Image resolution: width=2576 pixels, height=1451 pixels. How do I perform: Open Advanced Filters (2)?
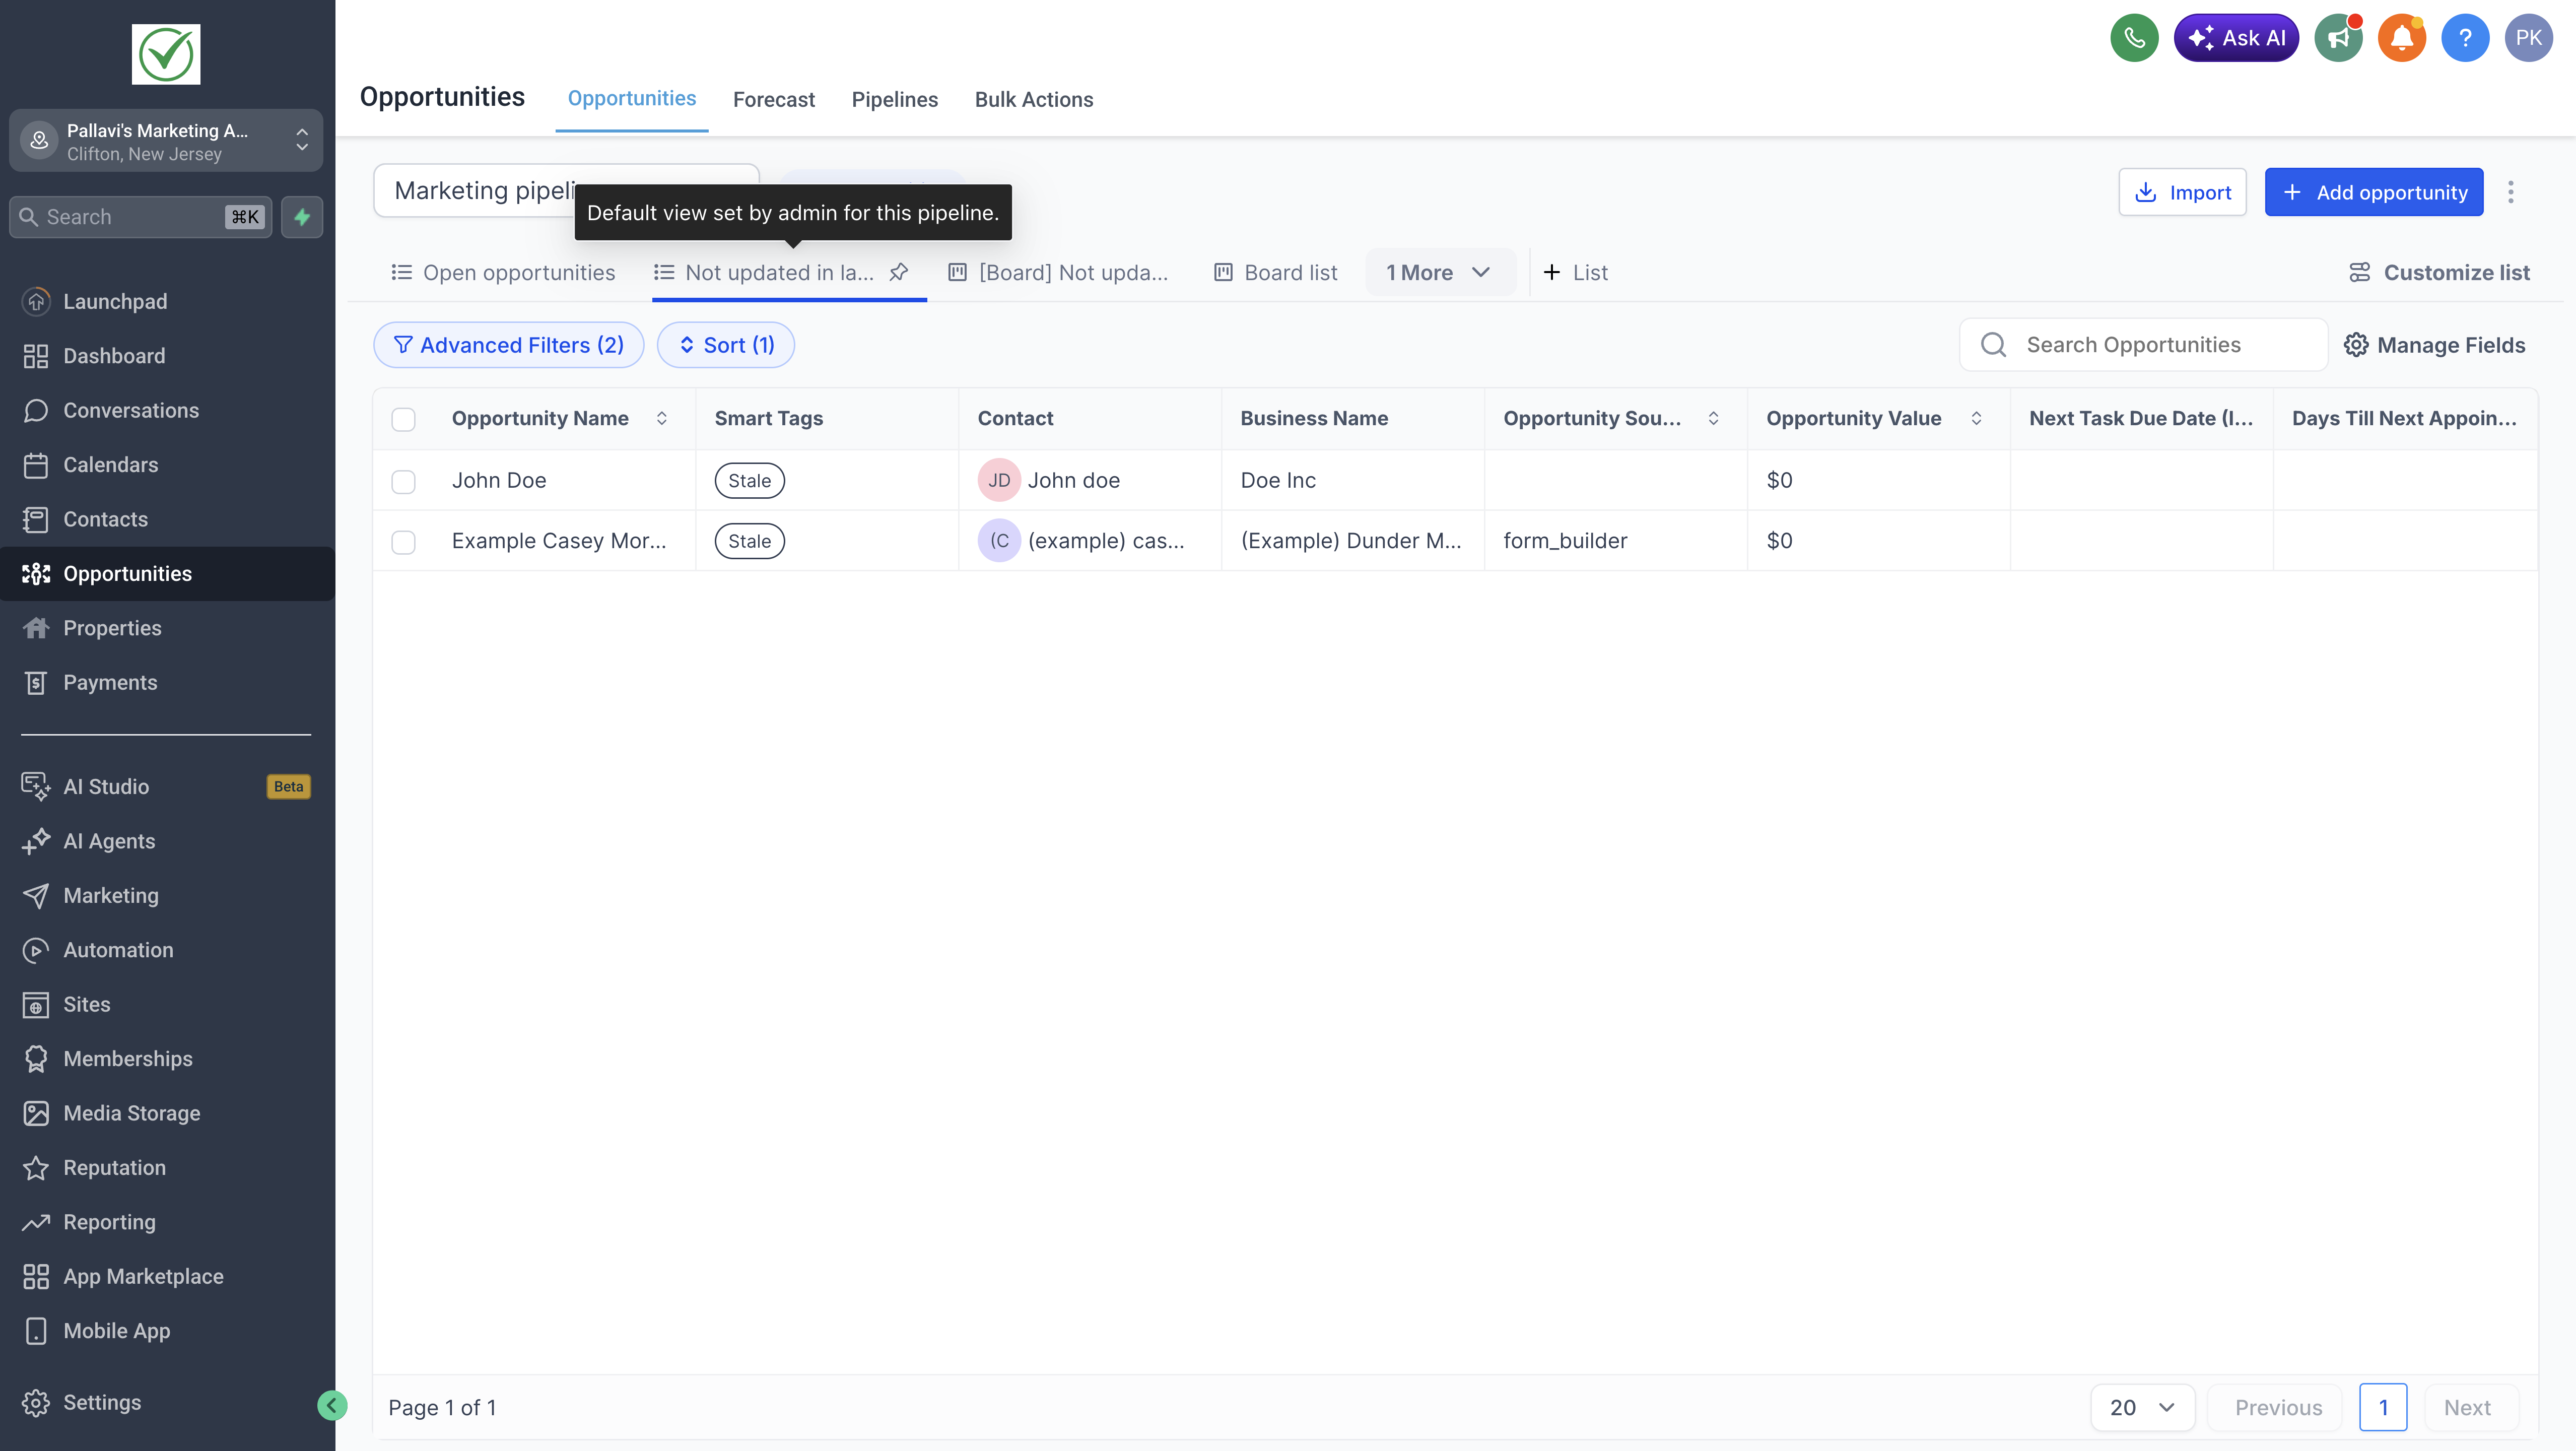(x=508, y=345)
